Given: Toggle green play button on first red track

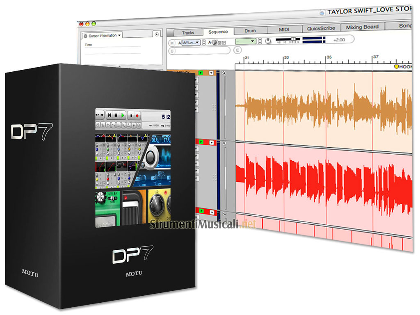Looking at the screenshot, I should (x=201, y=143).
